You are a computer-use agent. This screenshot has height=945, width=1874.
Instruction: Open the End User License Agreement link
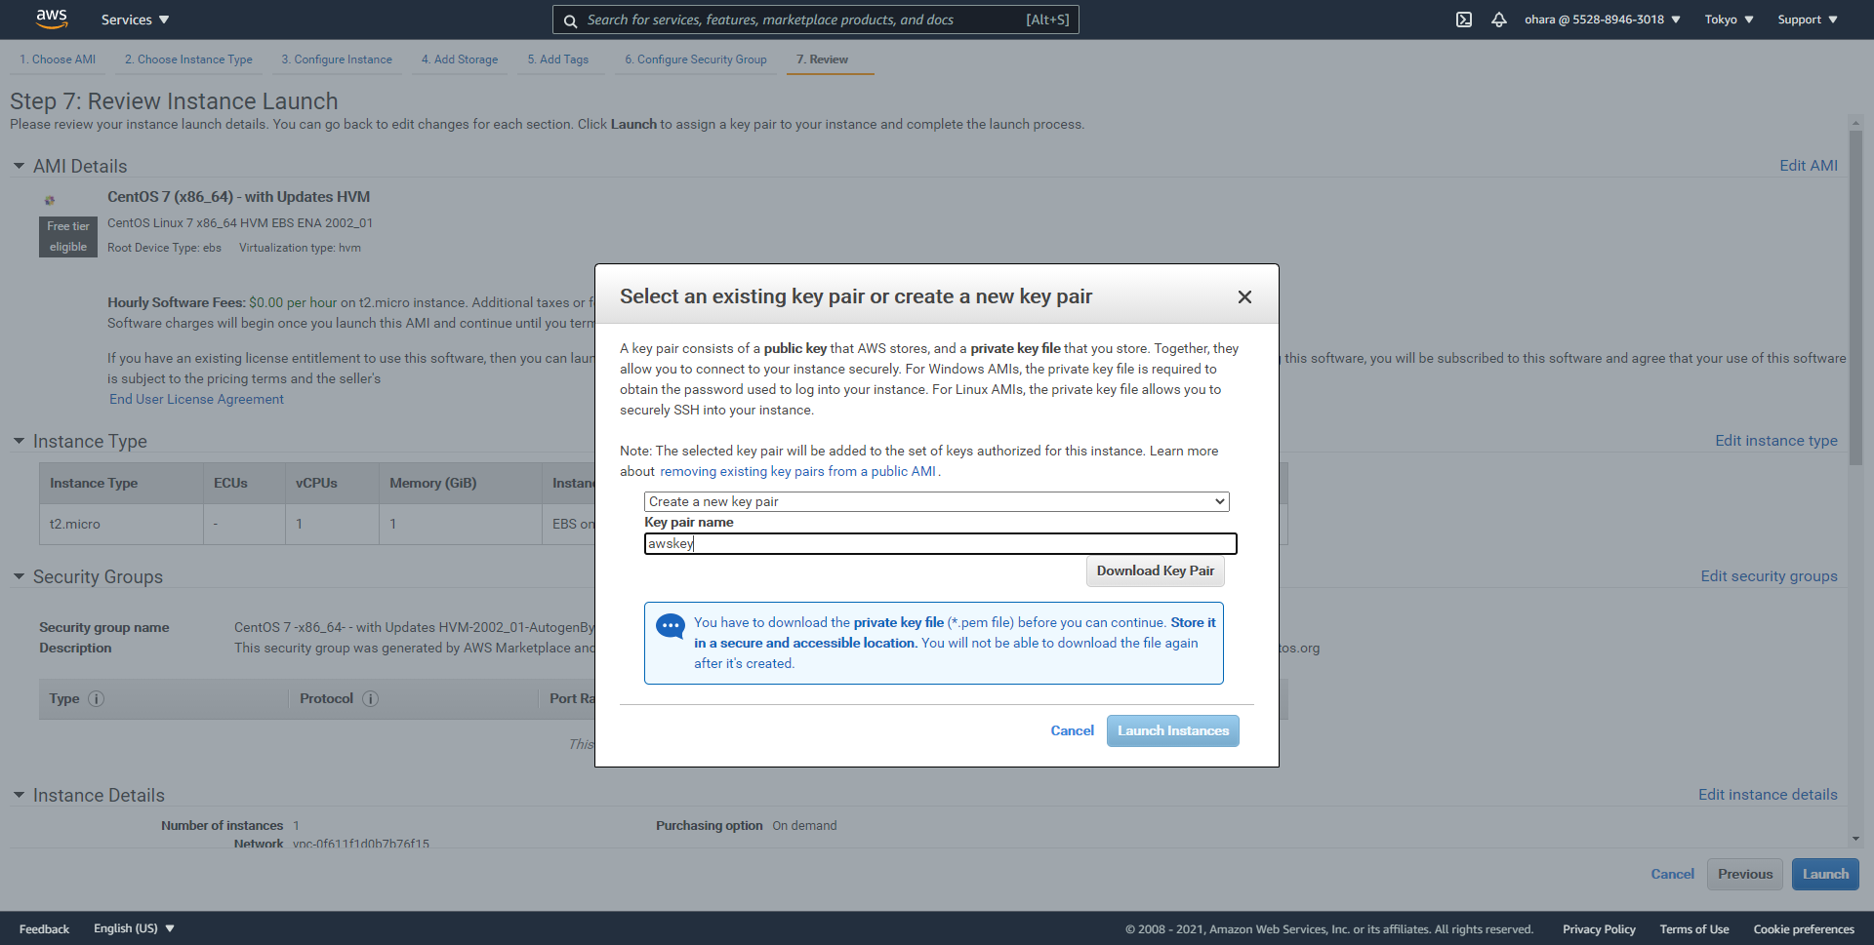(196, 399)
